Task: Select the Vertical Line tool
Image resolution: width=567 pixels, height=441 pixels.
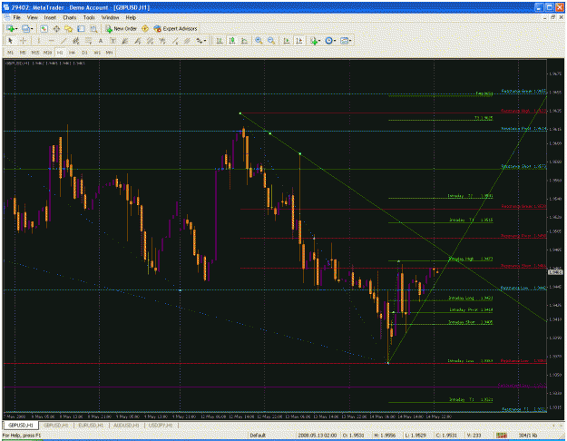Action: pyautogui.click(x=38, y=41)
